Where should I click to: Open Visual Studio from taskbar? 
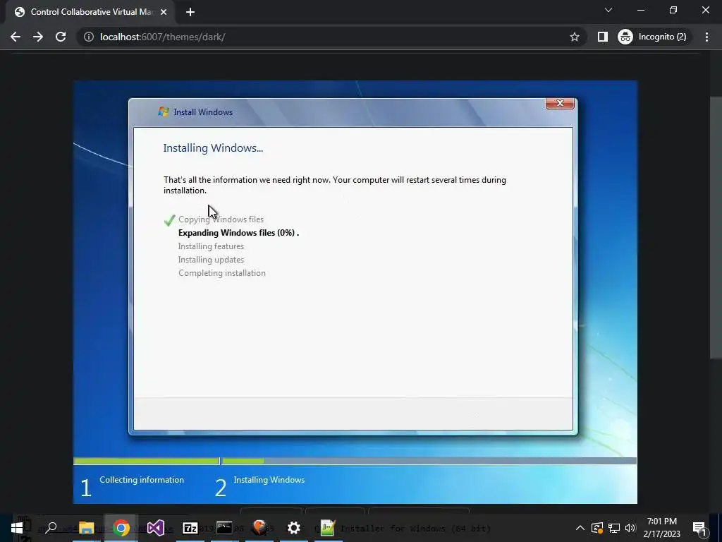tap(156, 528)
